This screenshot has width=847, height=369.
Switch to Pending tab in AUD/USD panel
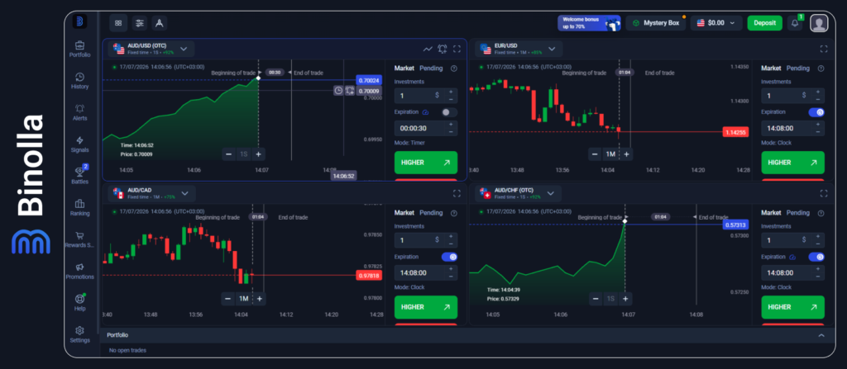[x=431, y=68]
